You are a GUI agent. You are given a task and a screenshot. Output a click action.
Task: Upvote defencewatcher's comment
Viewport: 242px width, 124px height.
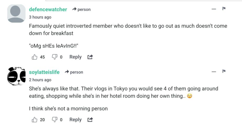35,57
